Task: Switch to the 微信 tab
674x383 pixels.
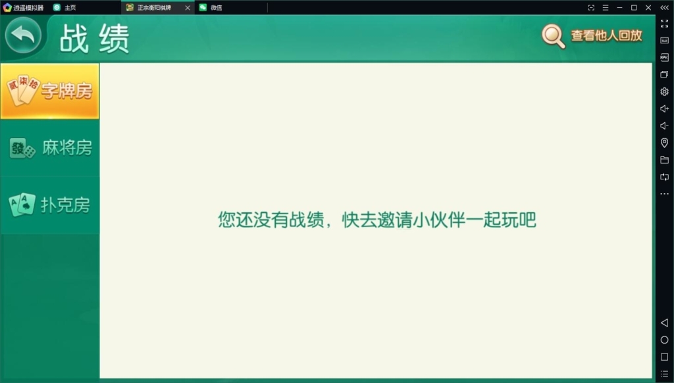Action: (217, 9)
